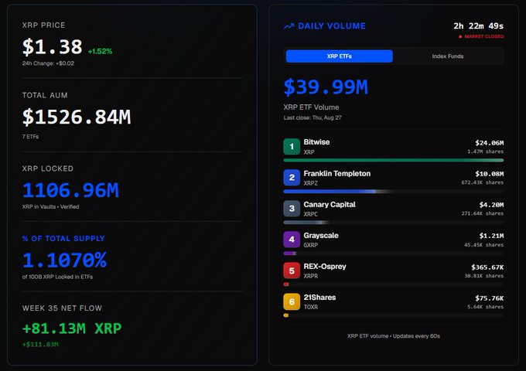
Task: Switch to the XRP ETFs tab
Action: pyautogui.click(x=339, y=56)
